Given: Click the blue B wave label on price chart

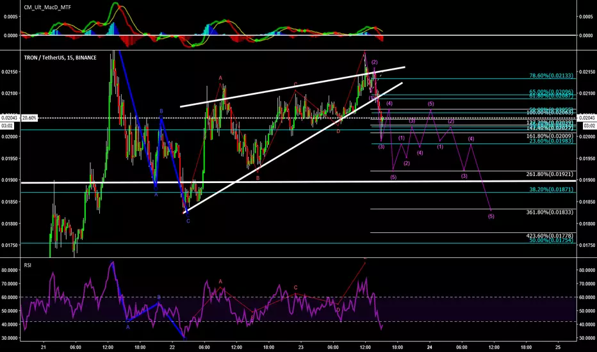Looking at the screenshot, I should [x=161, y=111].
